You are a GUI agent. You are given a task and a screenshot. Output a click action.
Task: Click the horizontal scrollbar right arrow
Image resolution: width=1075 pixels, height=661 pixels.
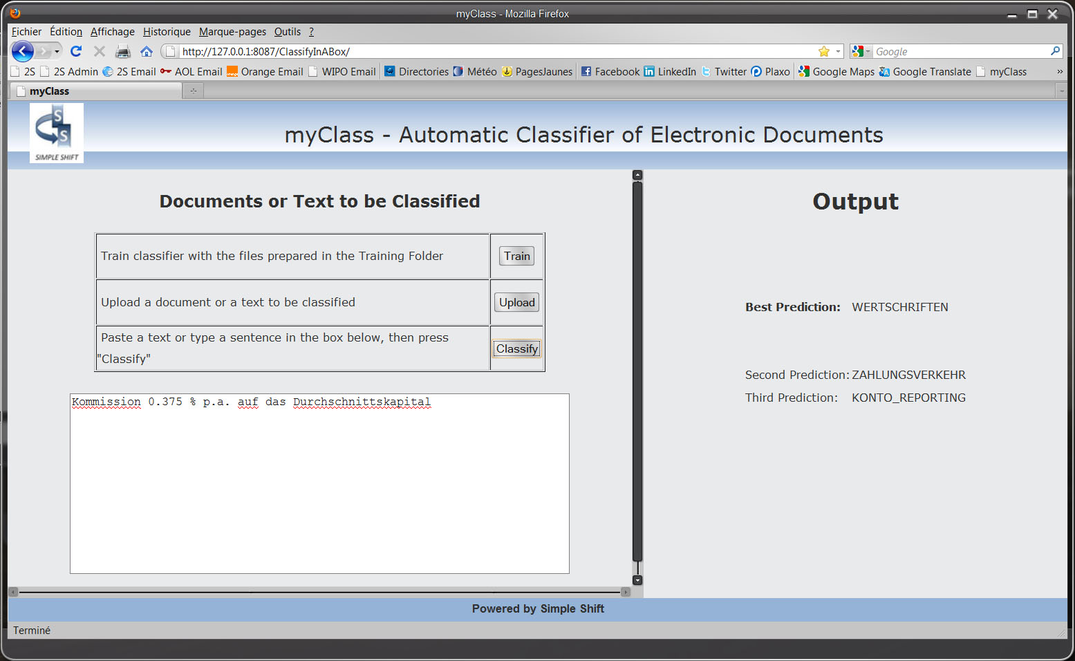click(626, 592)
